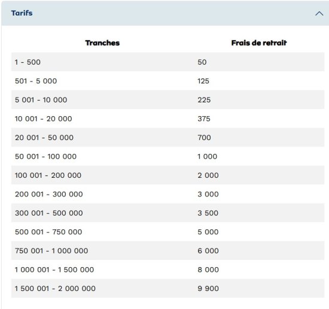Click the 1 - 500 tranche row
Screen dimensions: 329x309
click(x=167, y=62)
